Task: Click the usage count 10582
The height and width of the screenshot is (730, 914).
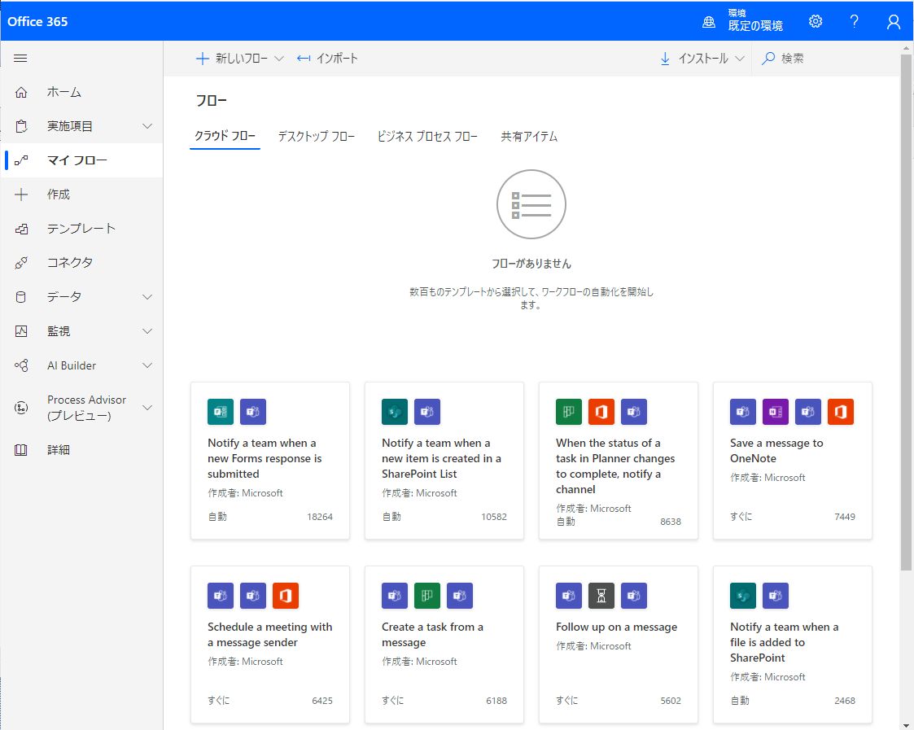Action: click(x=494, y=517)
